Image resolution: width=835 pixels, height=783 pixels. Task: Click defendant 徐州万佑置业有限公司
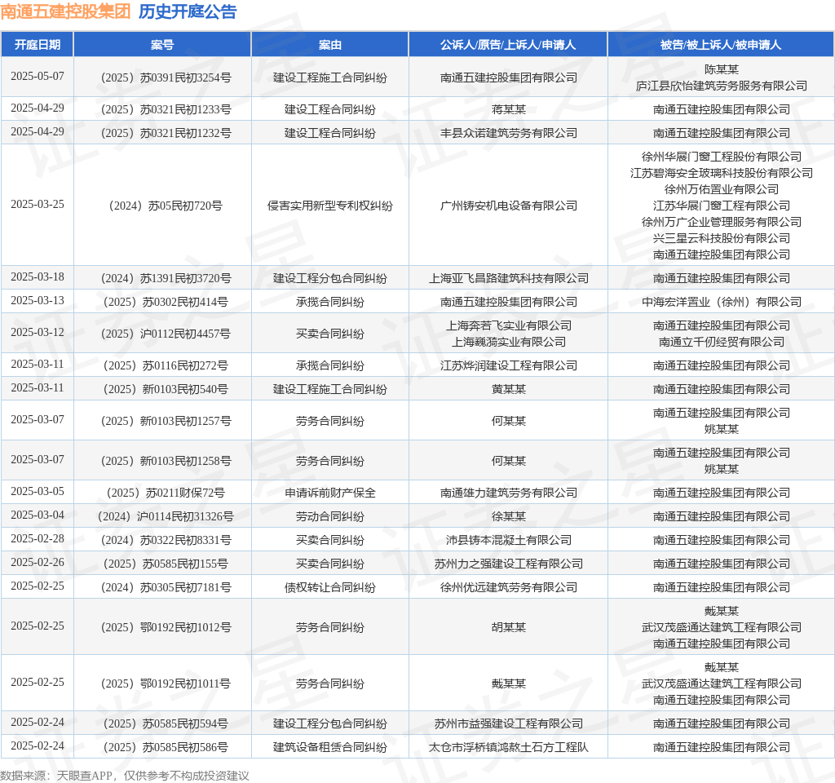(722, 189)
